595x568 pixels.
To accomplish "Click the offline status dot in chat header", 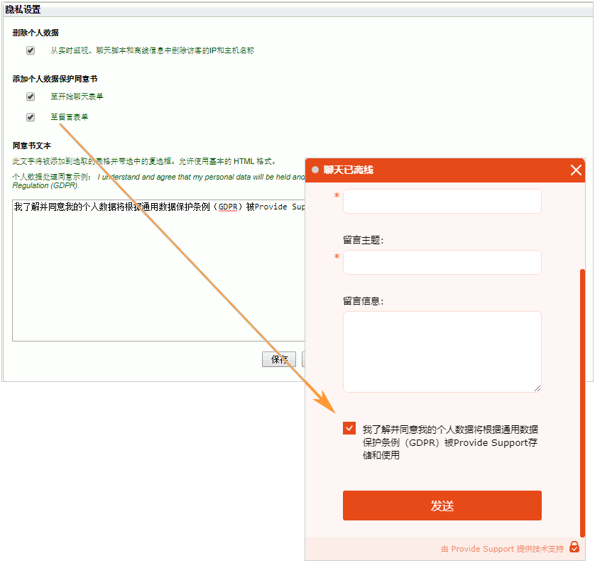I will pos(315,170).
